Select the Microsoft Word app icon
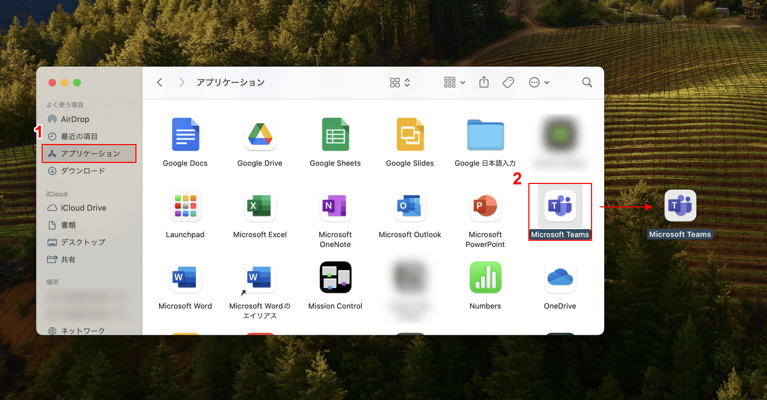Viewport: 767px width, 400px height. [x=185, y=277]
